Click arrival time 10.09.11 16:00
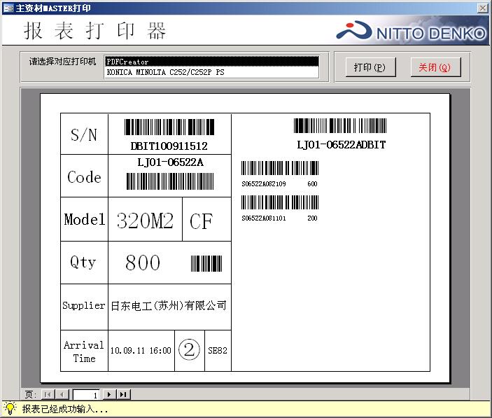 pos(141,351)
